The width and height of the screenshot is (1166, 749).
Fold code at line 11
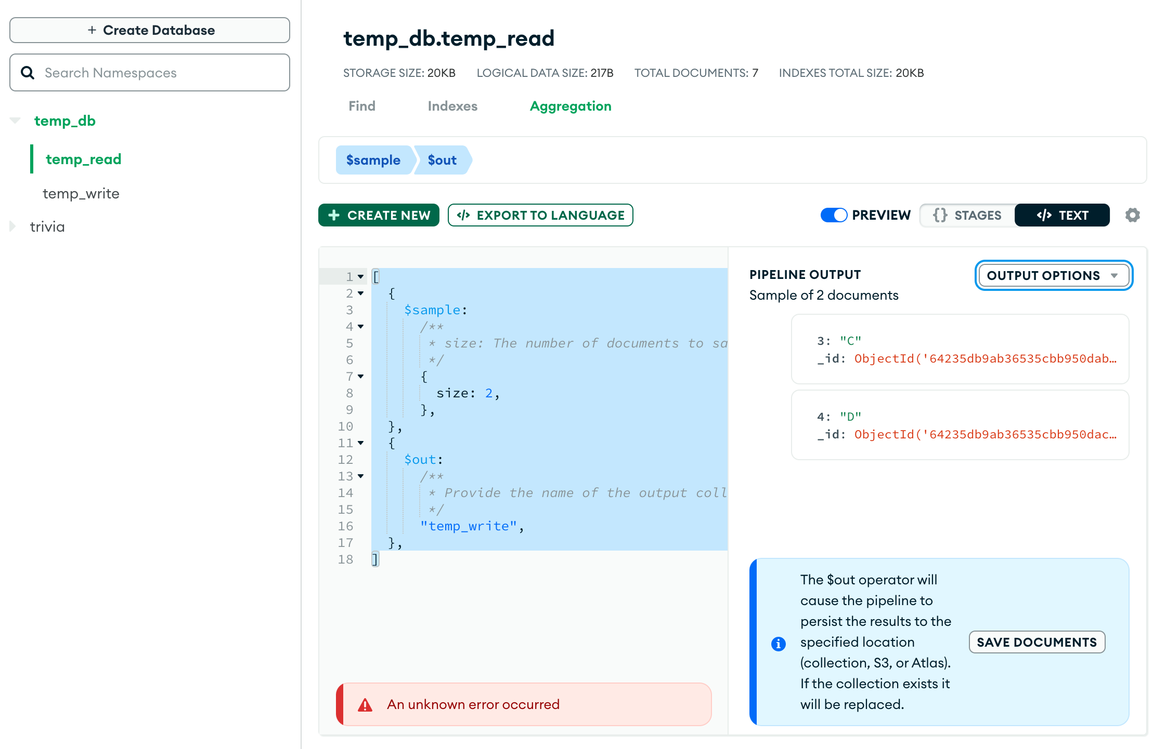click(360, 443)
